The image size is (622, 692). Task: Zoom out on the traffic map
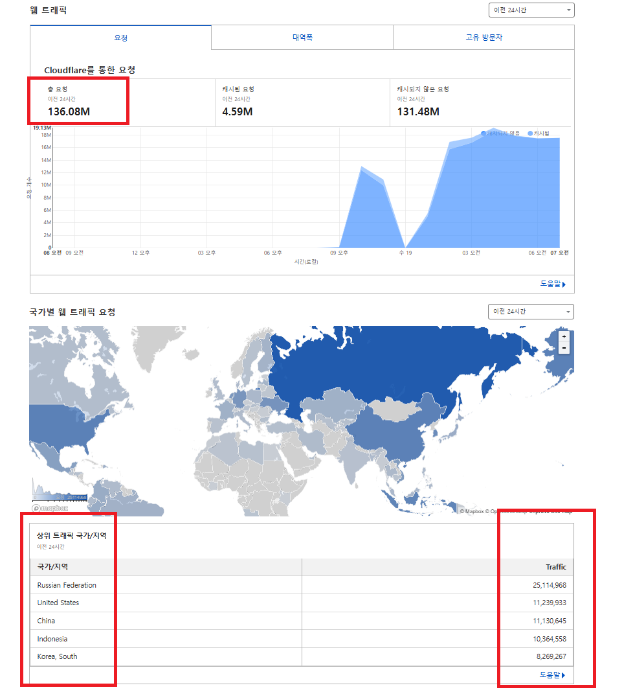pos(564,348)
